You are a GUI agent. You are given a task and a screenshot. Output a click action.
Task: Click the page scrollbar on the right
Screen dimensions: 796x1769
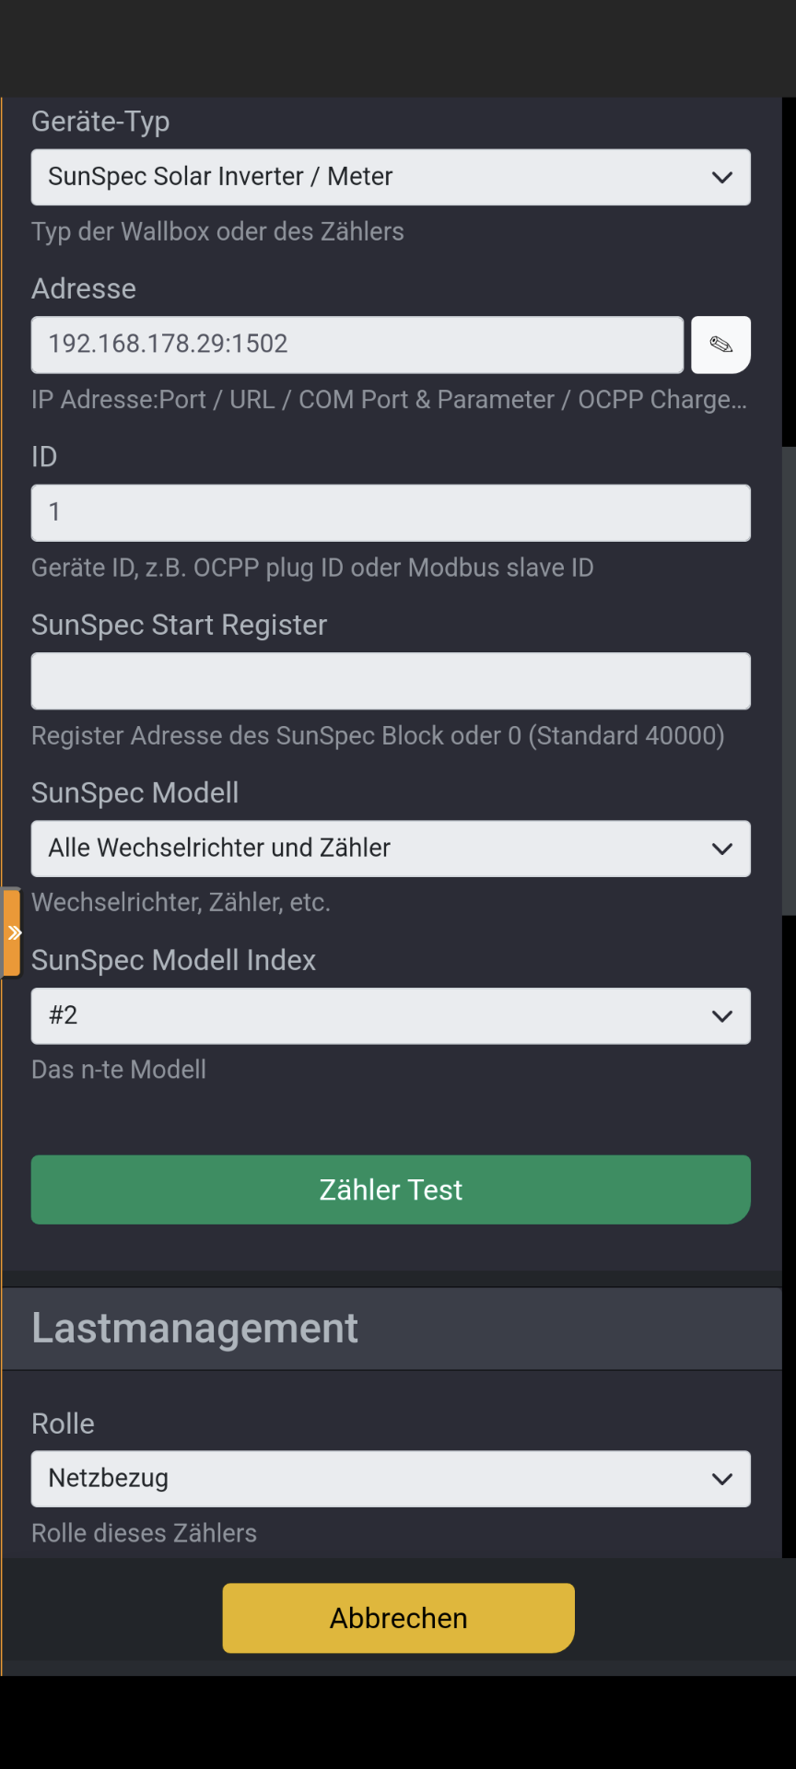click(789, 682)
